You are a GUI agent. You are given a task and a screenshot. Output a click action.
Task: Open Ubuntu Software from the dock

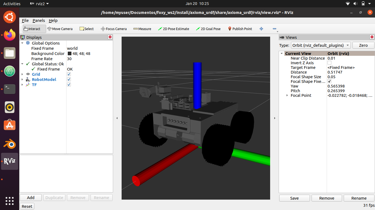(10, 125)
